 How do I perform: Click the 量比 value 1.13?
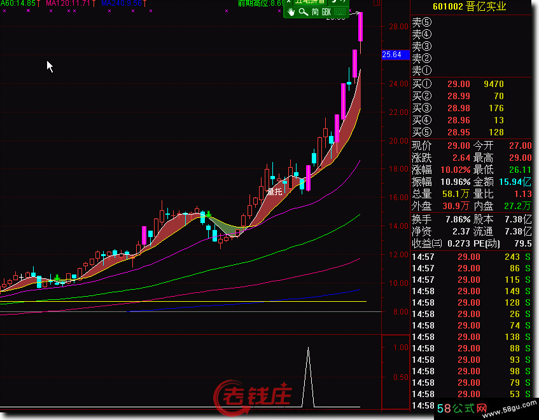point(522,194)
